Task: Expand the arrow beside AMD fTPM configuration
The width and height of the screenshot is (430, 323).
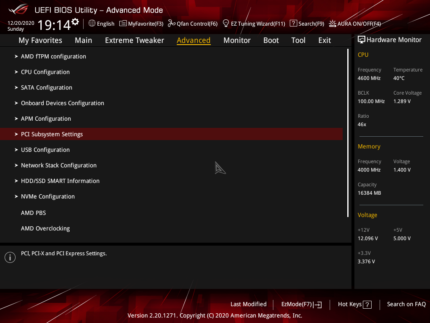Action: click(x=16, y=56)
